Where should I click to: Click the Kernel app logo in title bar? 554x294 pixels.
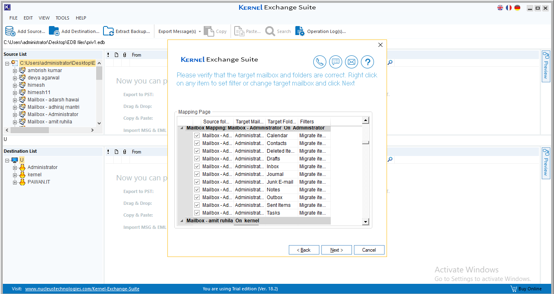click(x=7, y=7)
